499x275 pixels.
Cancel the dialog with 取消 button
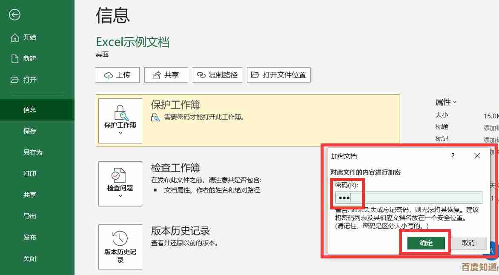468,243
